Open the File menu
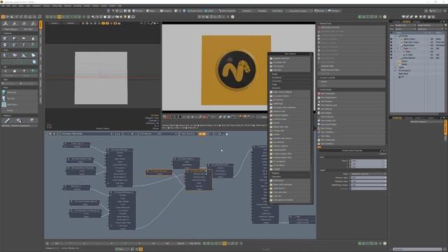The height and width of the screenshot is (252, 448). (x=3, y=6)
